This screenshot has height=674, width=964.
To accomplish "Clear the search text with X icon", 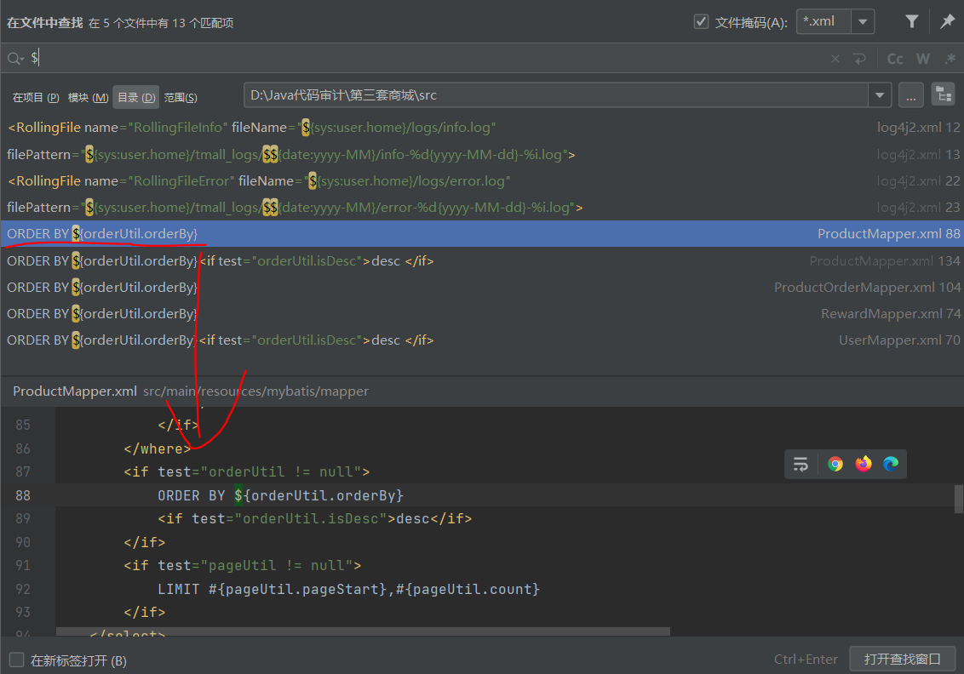I will pyautogui.click(x=835, y=59).
